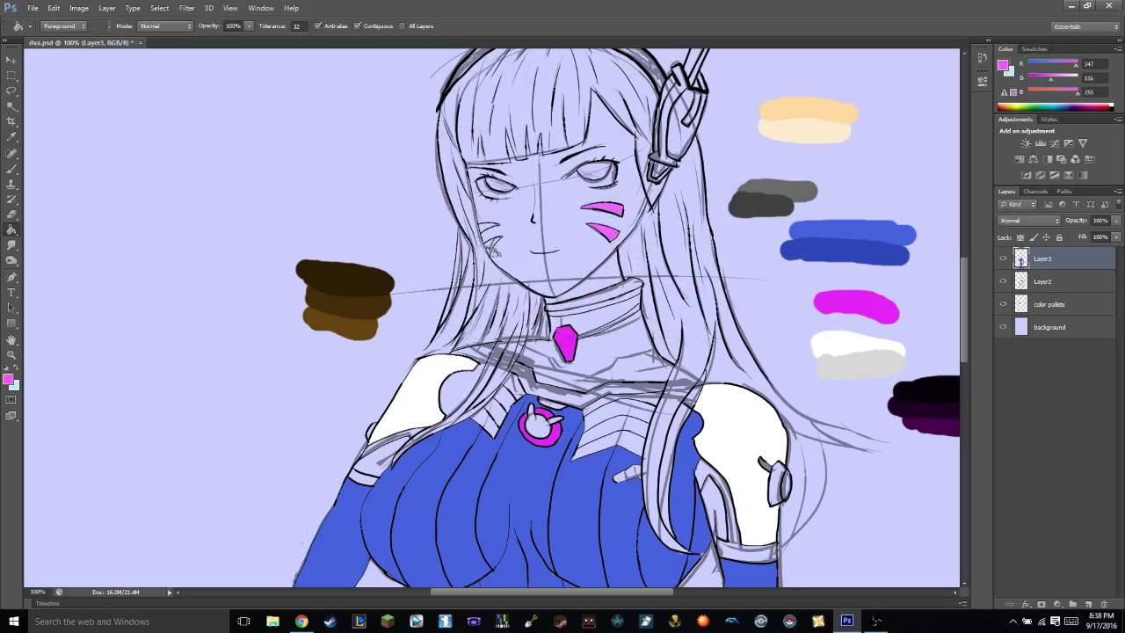Select the Magic Wand tool
The height and width of the screenshot is (633, 1125).
pos(11,106)
